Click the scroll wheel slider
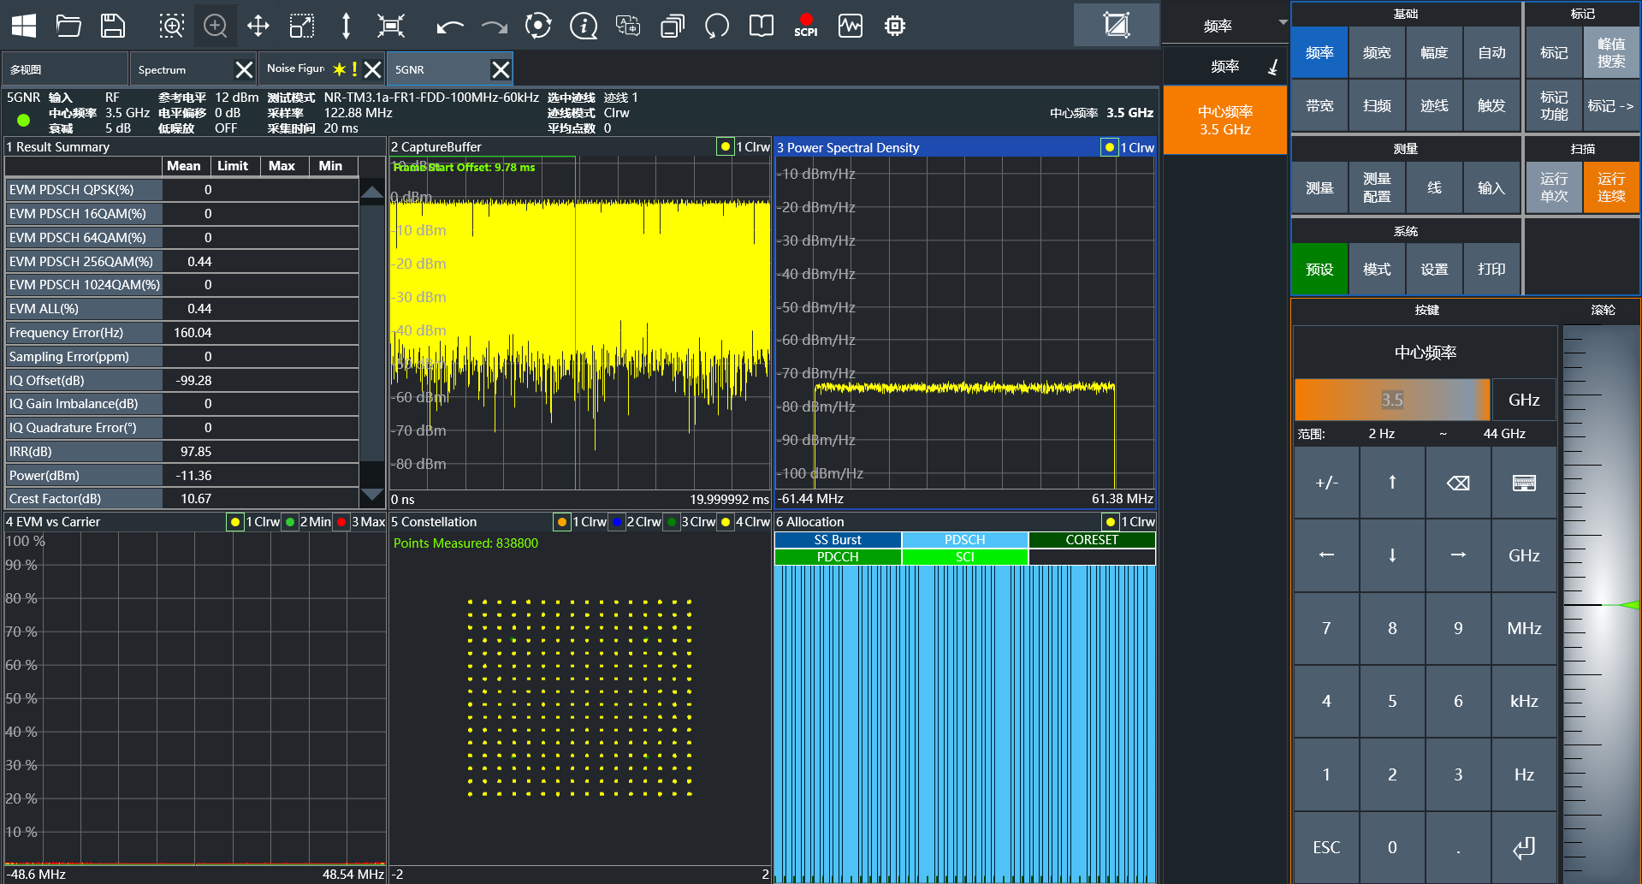The width and height of the screenshot is (1642, 884). [x=1601, y=604]
